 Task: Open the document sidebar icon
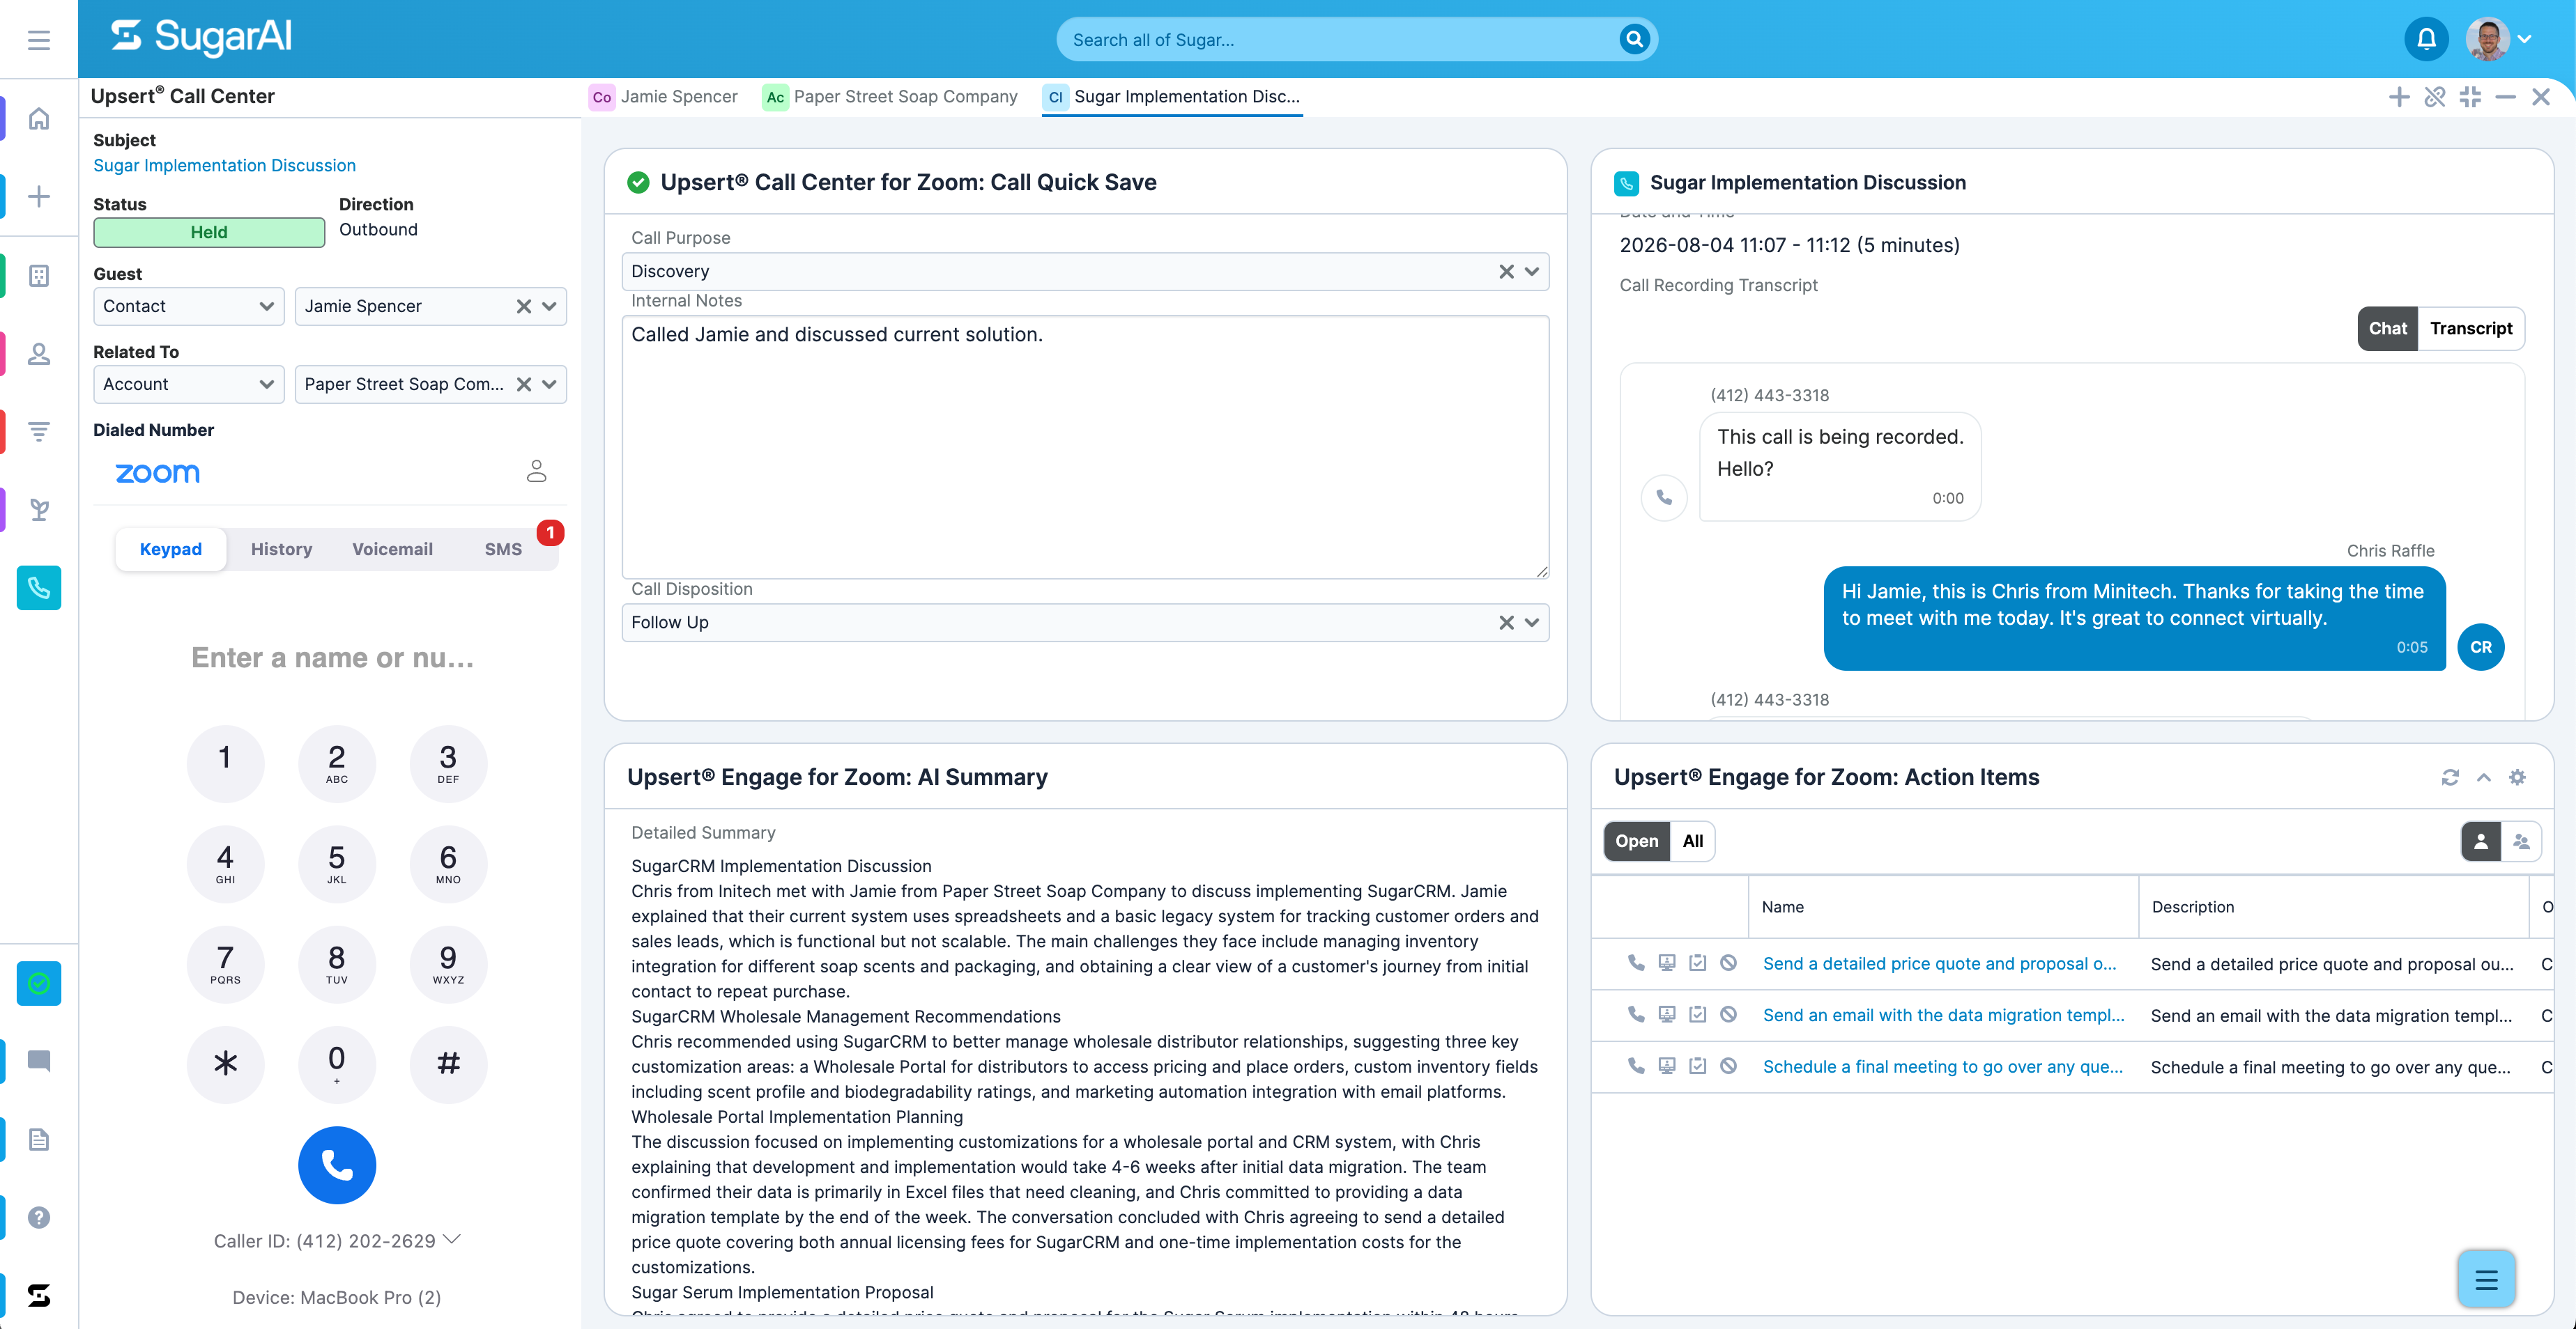[x=38, y=1139]
